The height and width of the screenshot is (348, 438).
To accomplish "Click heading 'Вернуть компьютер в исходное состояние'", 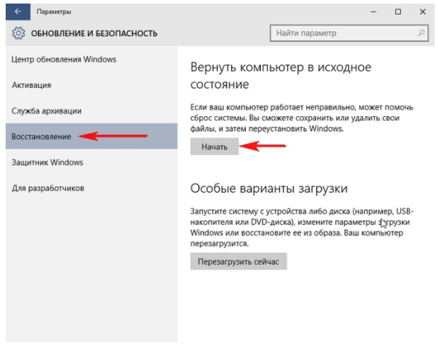I will tap(281, 75).
